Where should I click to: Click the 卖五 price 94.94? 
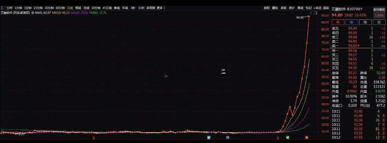click(x=353, y=29)
